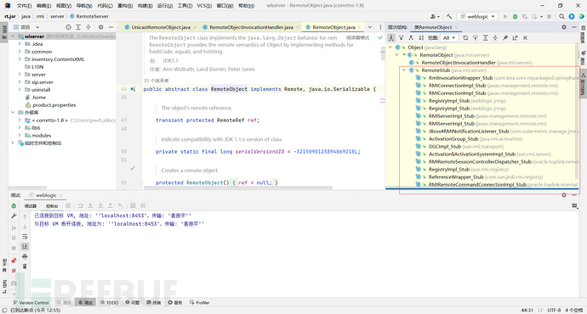This screenshot has width=587, height=314.
Task: Open the 导航(N) menu
Action: (x=84, y=6)
